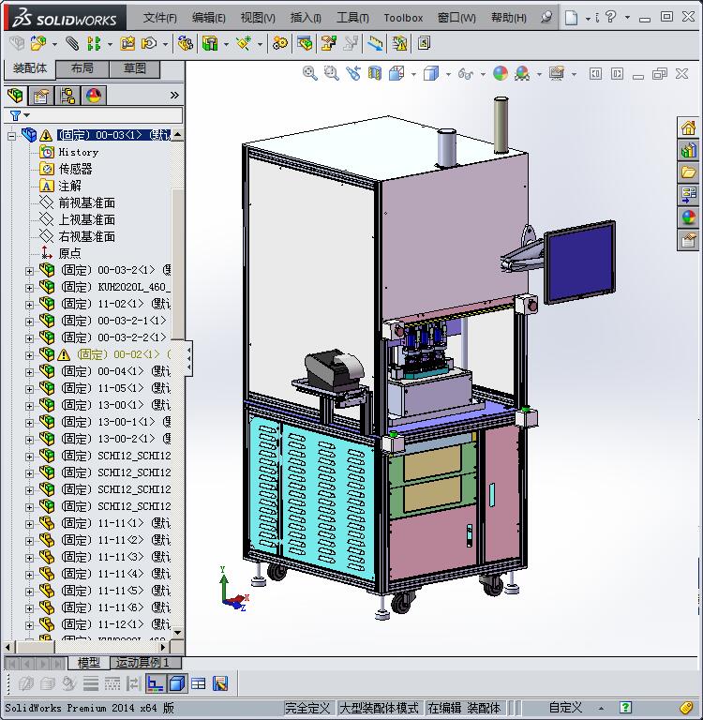Open the History folder in tree
Screen dimensions: 703x720
pos(78,152)
